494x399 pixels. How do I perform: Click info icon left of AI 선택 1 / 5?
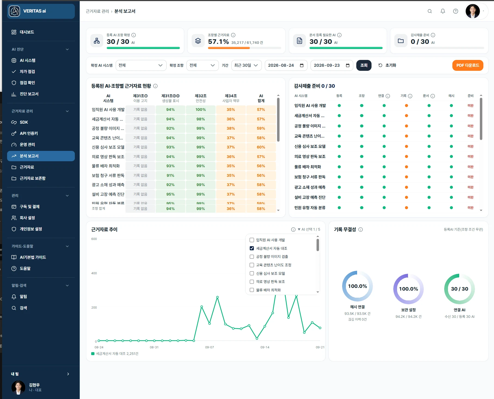pyautogui.click(x=293, y=230)
